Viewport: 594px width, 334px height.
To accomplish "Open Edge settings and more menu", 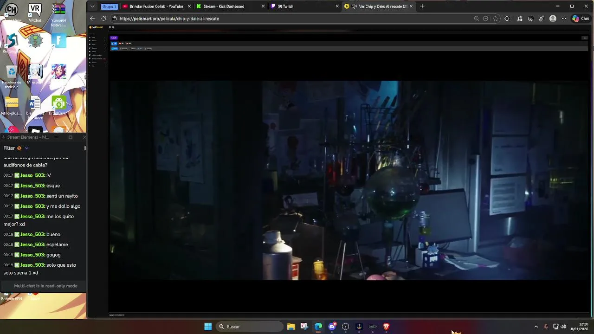I will [563, 19].
